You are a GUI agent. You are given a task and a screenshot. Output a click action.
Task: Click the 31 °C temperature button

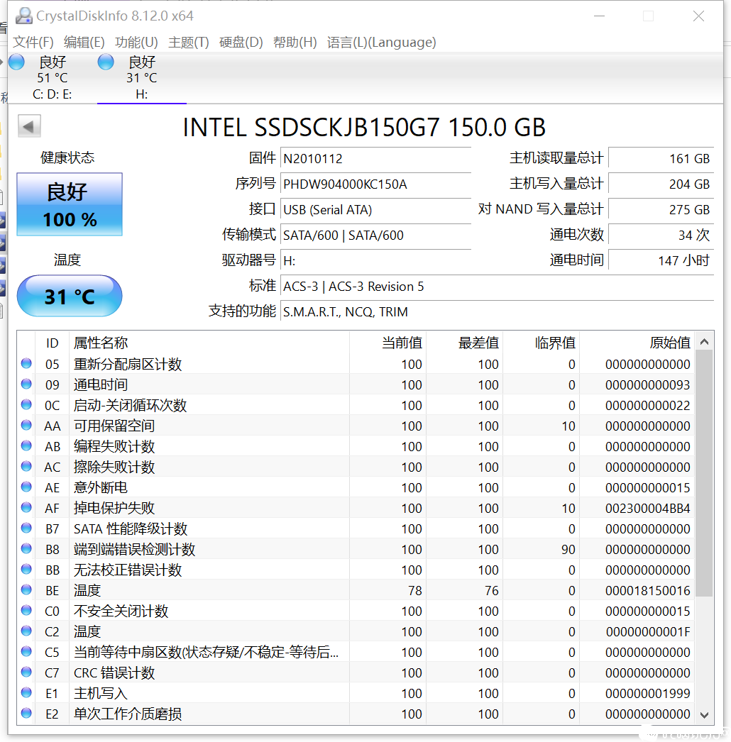tap(70, 297)
